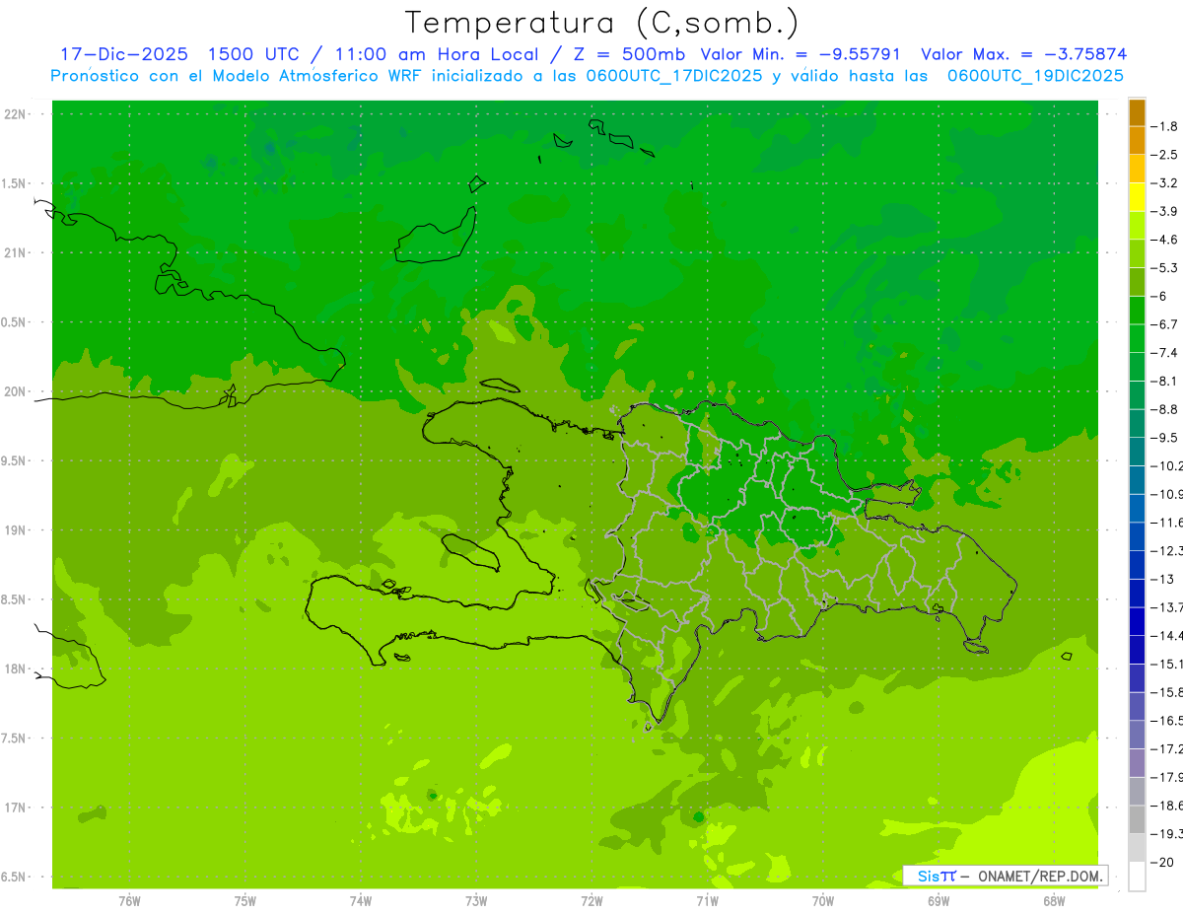Viewport: 1183px width, 914px height.
Task: Click the -3.2 value on color scale
Action: click(x=1165, y=183)
